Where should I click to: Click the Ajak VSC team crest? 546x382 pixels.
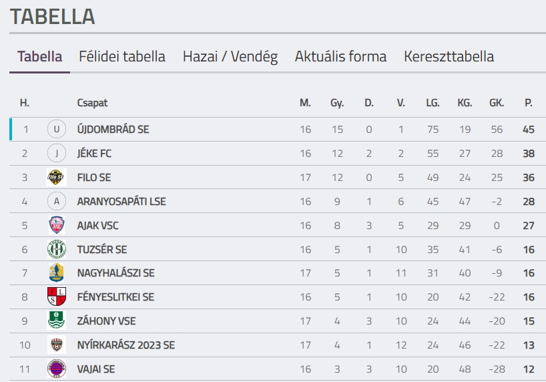[x=56, y=226]
